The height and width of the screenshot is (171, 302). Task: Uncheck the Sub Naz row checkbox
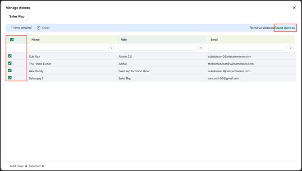(x=10, y=56)
